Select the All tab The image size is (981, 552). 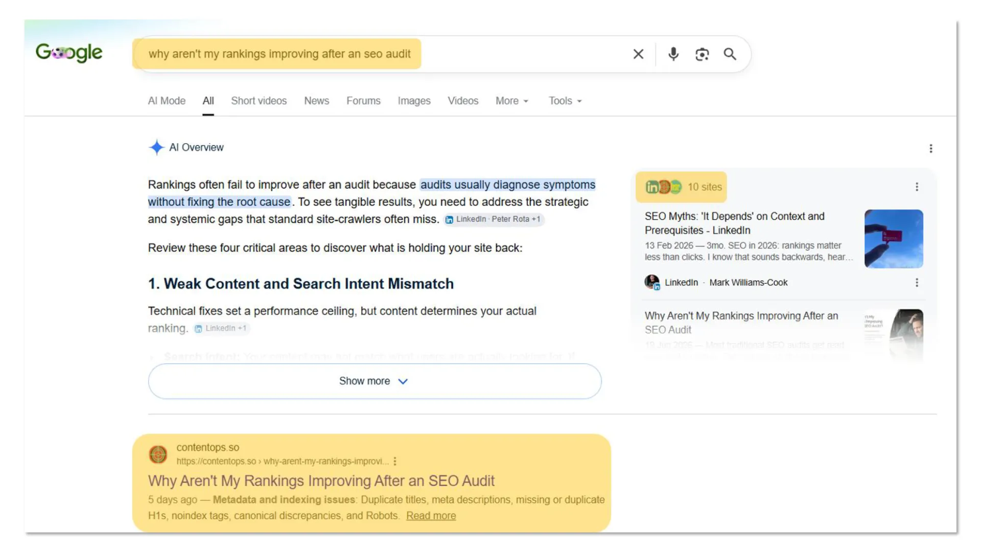[208, 101]
